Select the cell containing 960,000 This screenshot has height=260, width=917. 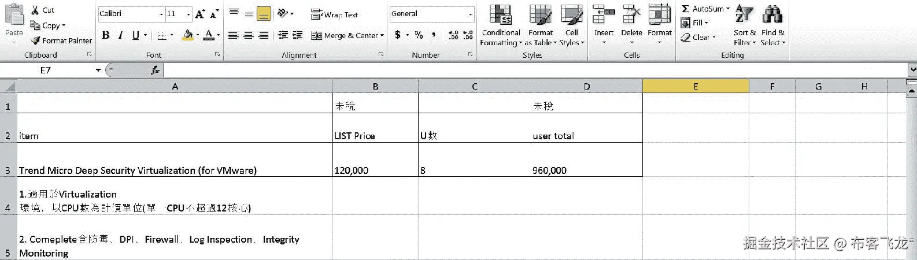coord(586,159)
